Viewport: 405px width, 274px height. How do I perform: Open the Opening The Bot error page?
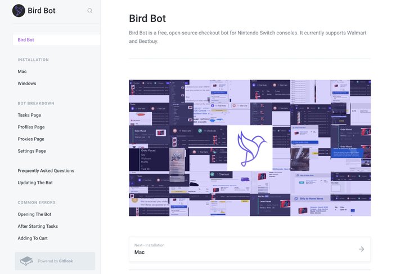[x=34, y=214]
